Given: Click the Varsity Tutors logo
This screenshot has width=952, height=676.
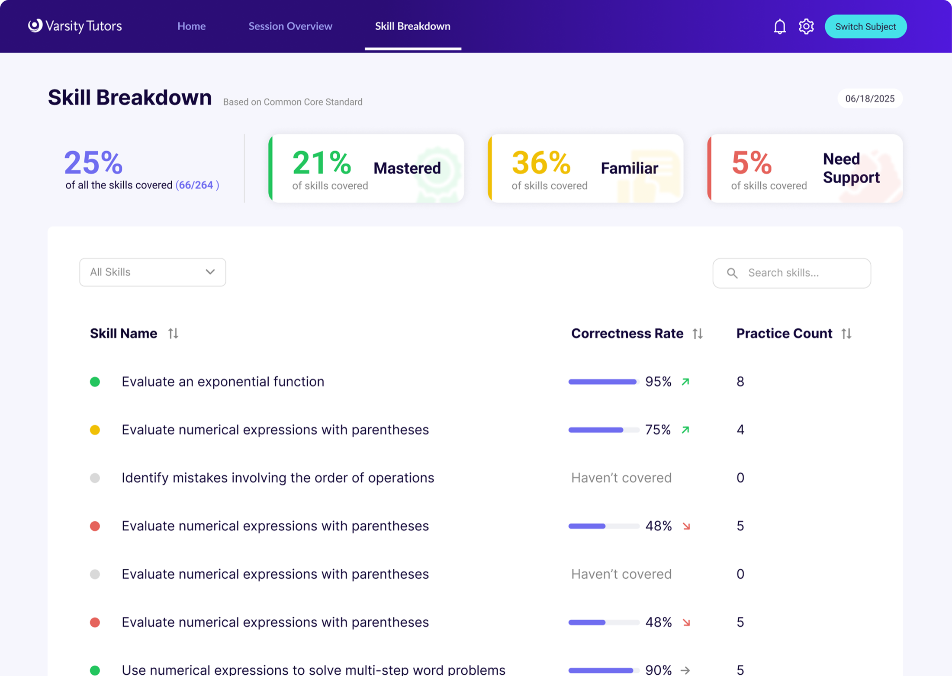Looking at the screenshot, I should tap(75, 26).
